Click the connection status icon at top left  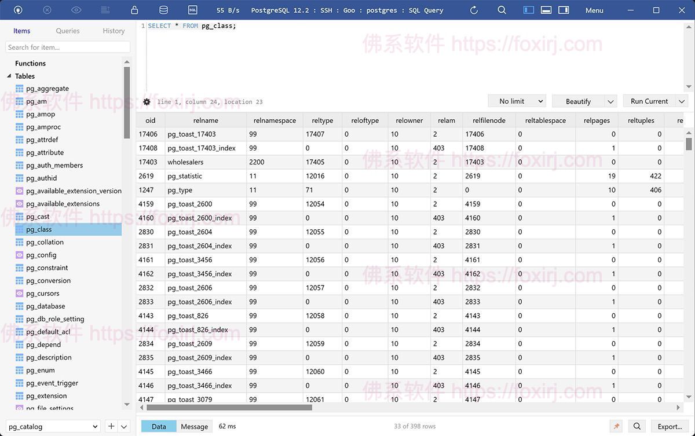coord(17,10)
